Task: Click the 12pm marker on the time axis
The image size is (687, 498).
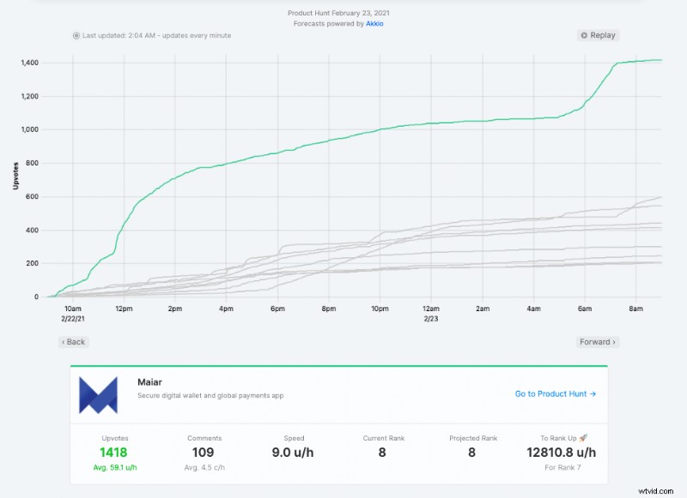Action: pos(125,306)
